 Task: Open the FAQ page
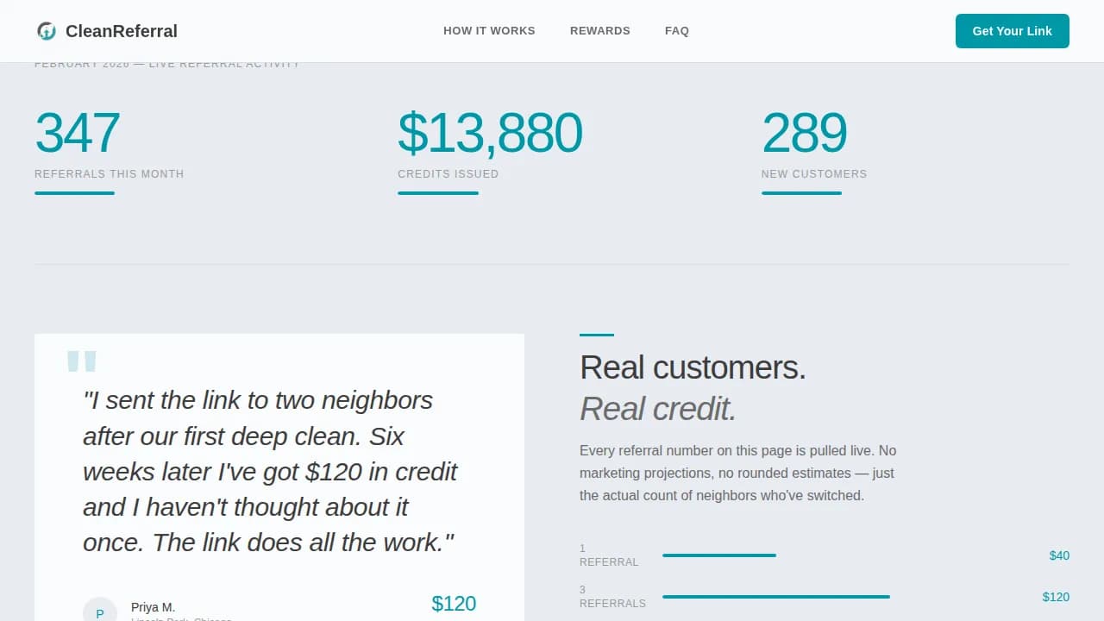[x=677, y=30]
